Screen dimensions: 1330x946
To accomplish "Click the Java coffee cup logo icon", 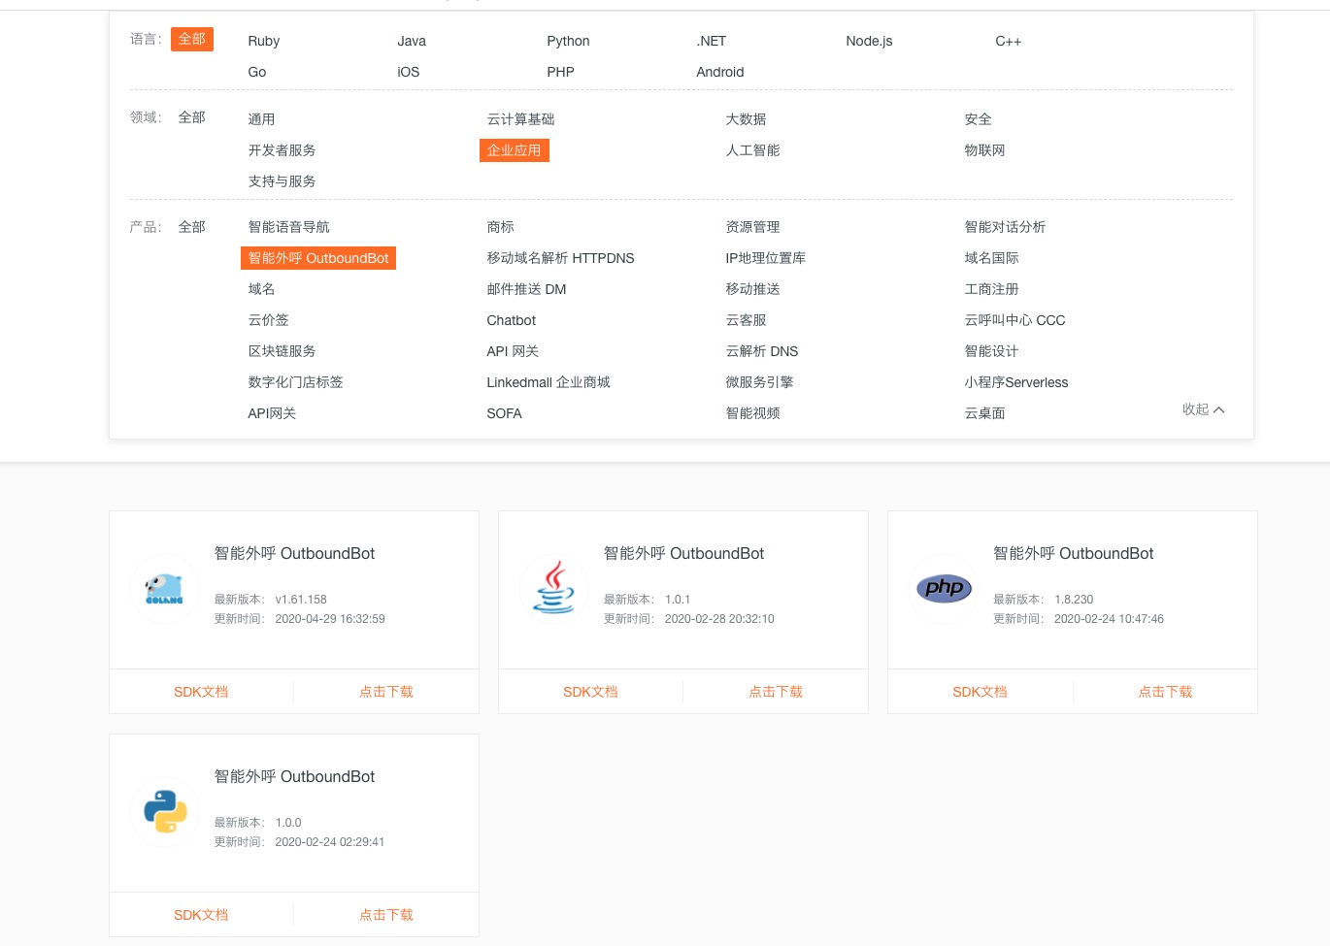I will click(554, 588).
